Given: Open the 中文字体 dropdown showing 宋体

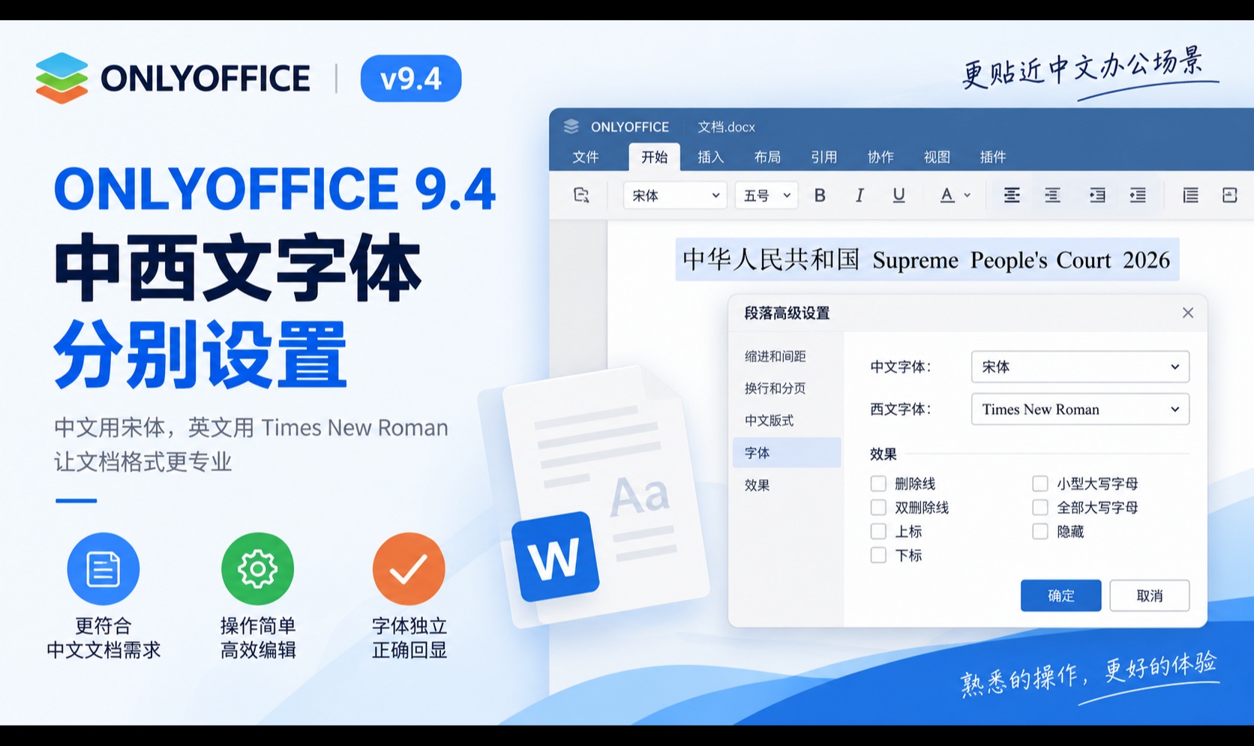Looking at the screenshot, I should (1080, 367).
